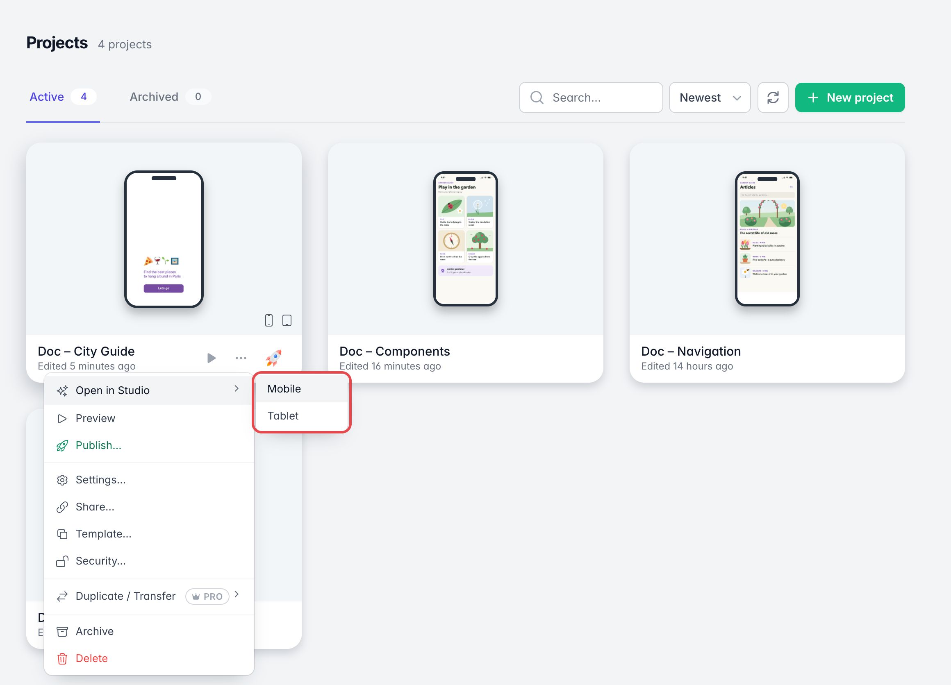Viewport: 951px width, 685px height.
Task: Click the red trash icon beside Delete
Action: [62, 659]
